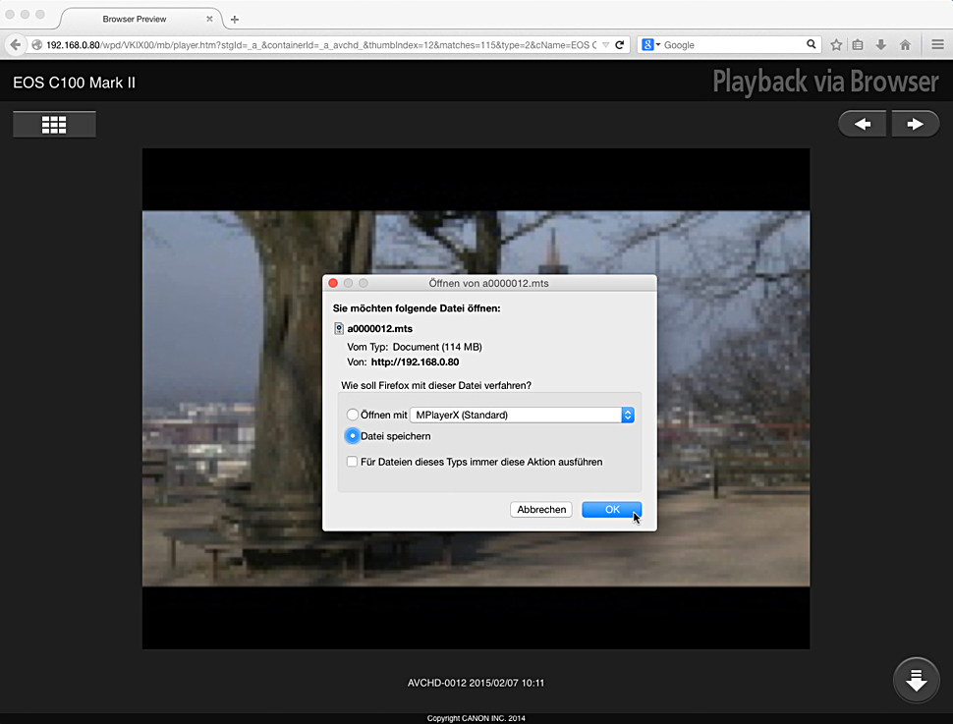953x724 pixels.
Task: Click the a0000012.mts file name
Action: 380,329
